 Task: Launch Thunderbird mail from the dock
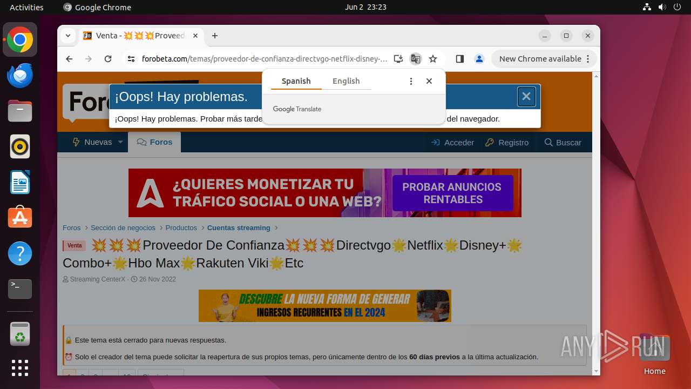[x=20, y=76]
